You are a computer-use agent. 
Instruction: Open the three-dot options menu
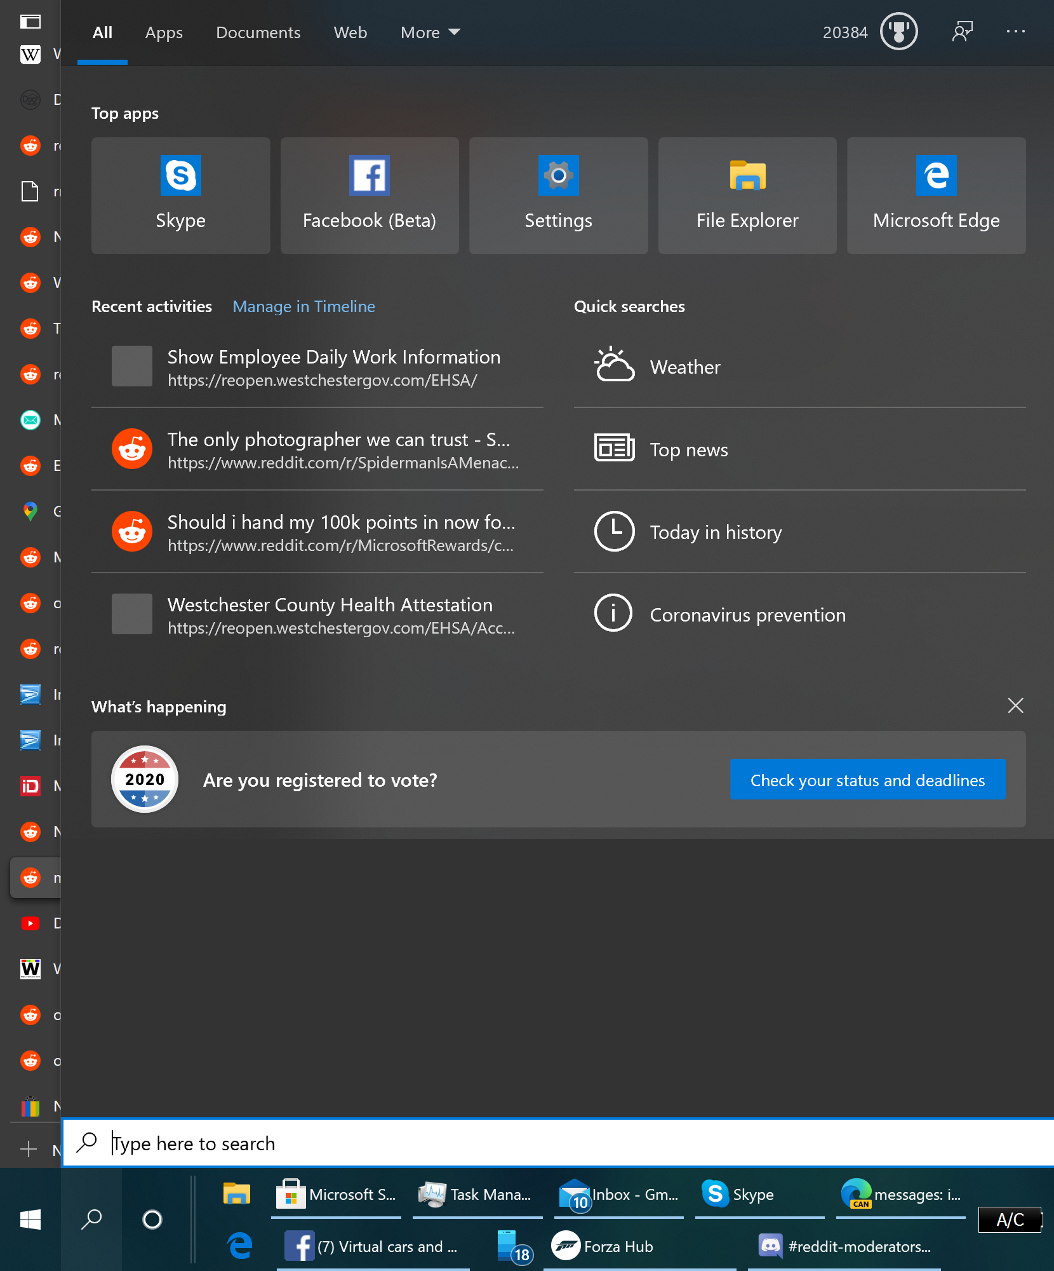pos(1016,31)
